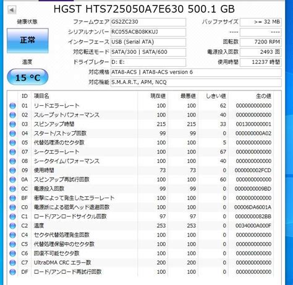Click raw value 000000000A02
This screenshot has height=285, width=293.
(x=253, y=133)
